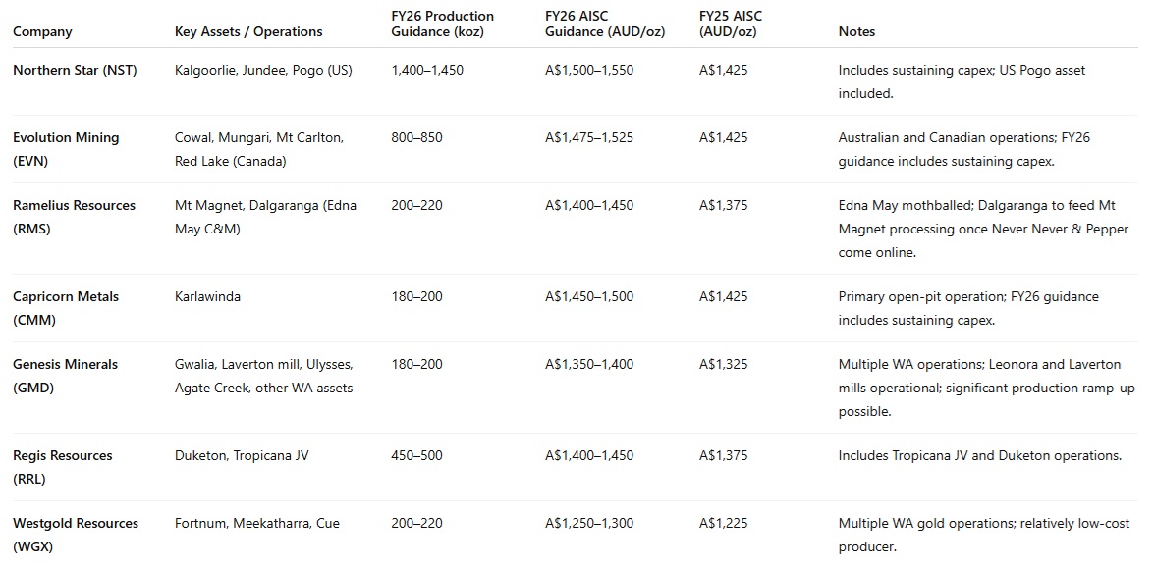The image size is (1154, 570).
Task: Click the FY26 AISC Guidance header
Action: 605,24
